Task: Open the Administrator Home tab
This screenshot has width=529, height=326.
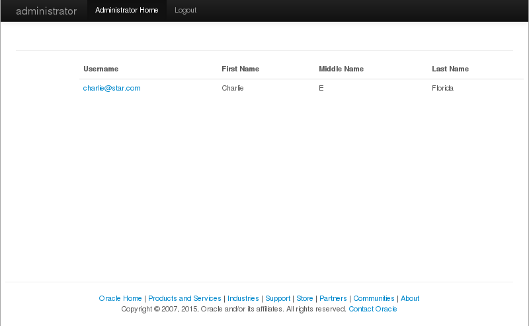Action: coord(127,11)
